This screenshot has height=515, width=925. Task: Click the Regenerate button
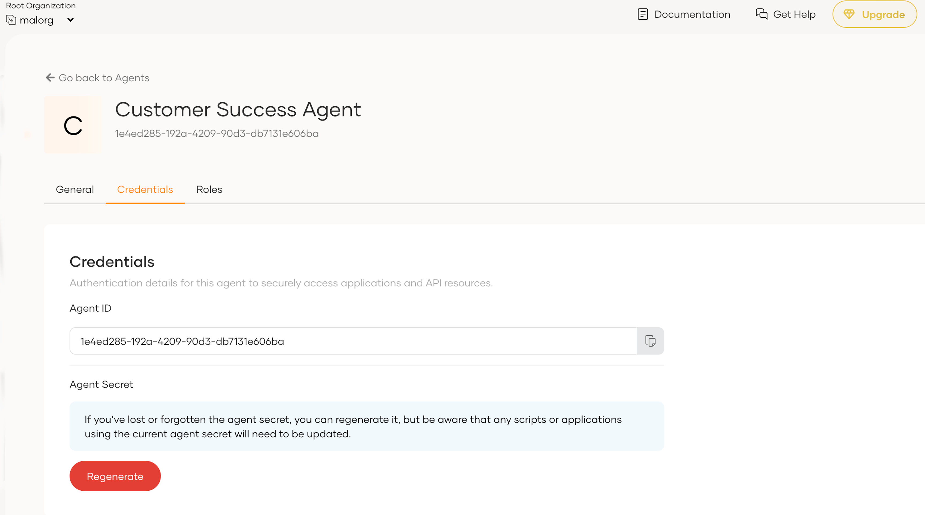115,476
